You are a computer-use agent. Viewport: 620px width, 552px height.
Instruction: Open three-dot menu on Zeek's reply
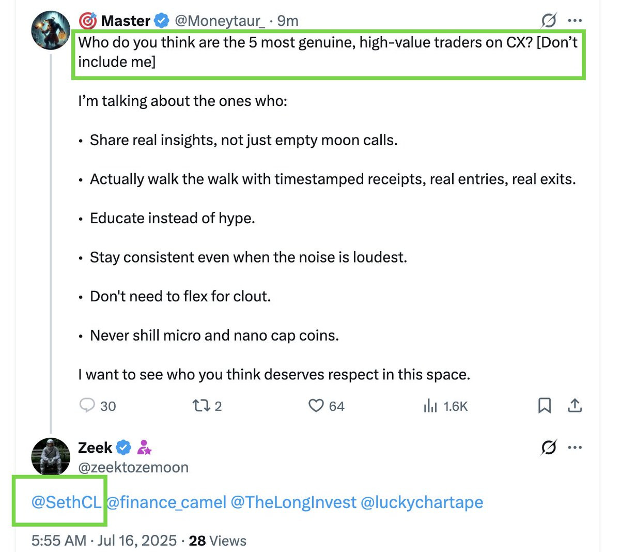coord(575,448)
